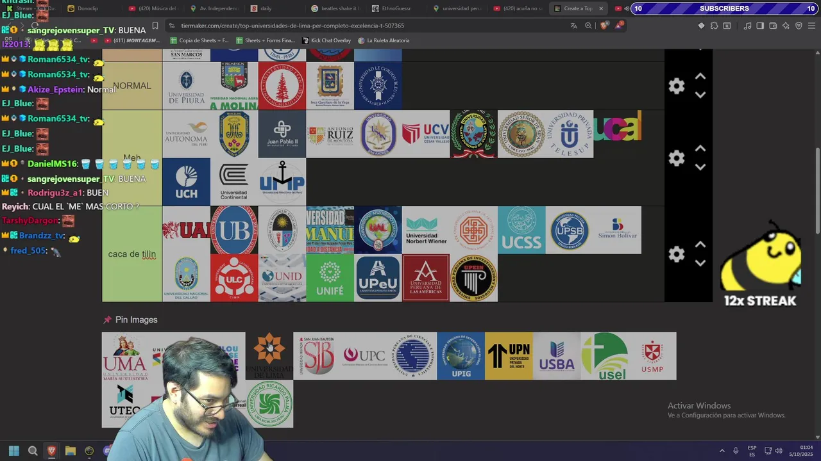Move the Meh tier down
821x461 pixels.
coord(700,167)
